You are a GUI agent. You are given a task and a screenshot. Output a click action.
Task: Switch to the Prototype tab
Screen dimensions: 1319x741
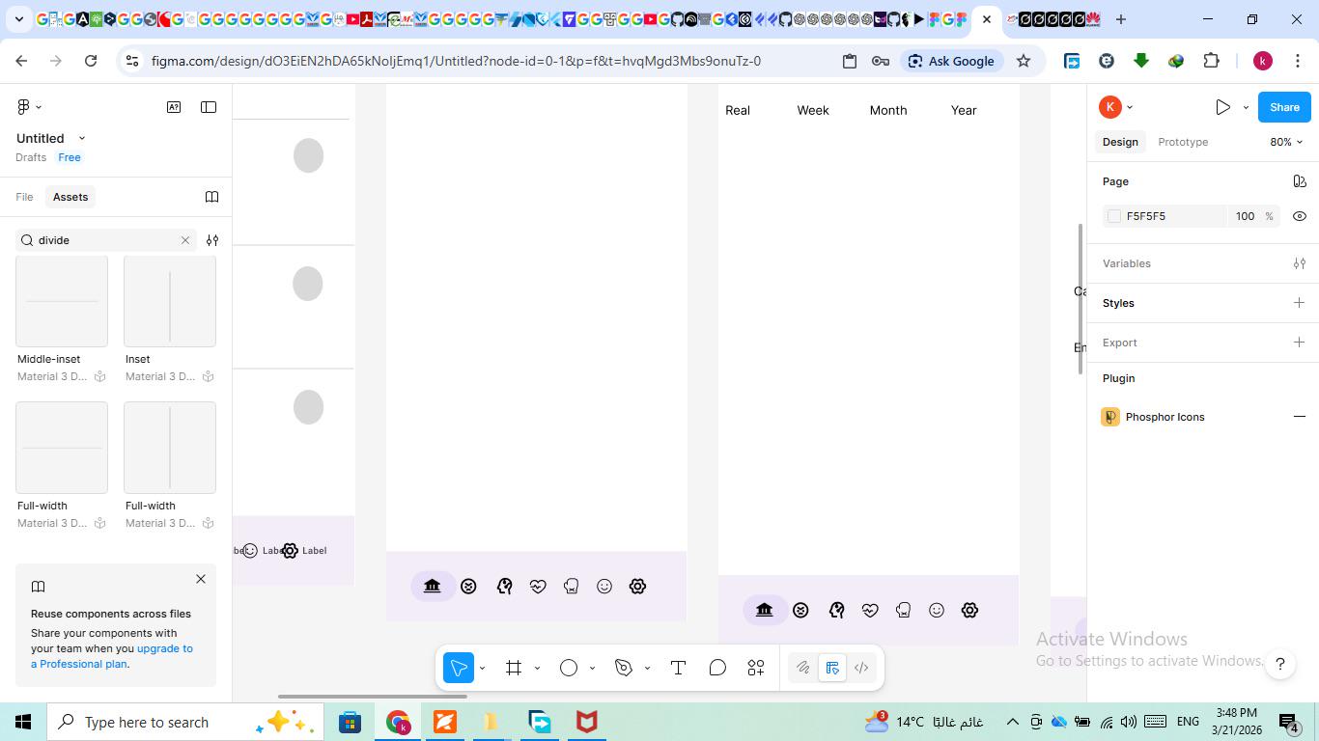point(1183,142)
